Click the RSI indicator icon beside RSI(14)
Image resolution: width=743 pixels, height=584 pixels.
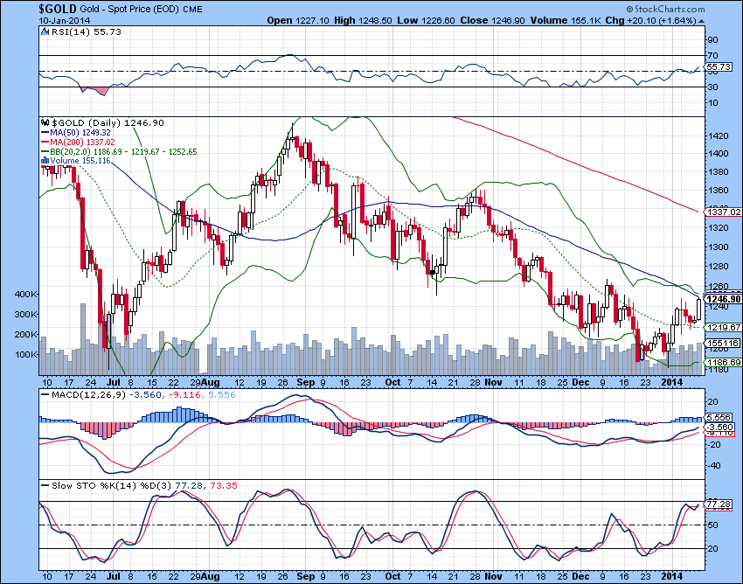(x=45, y=31)
